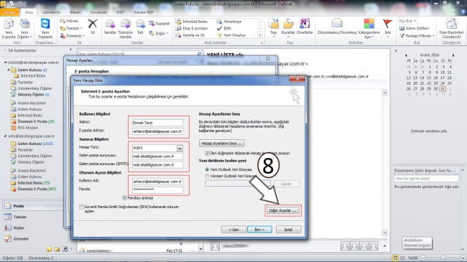Click zoom in plus button
Screen dimensions: 467x262
click(x=463, y=258)
